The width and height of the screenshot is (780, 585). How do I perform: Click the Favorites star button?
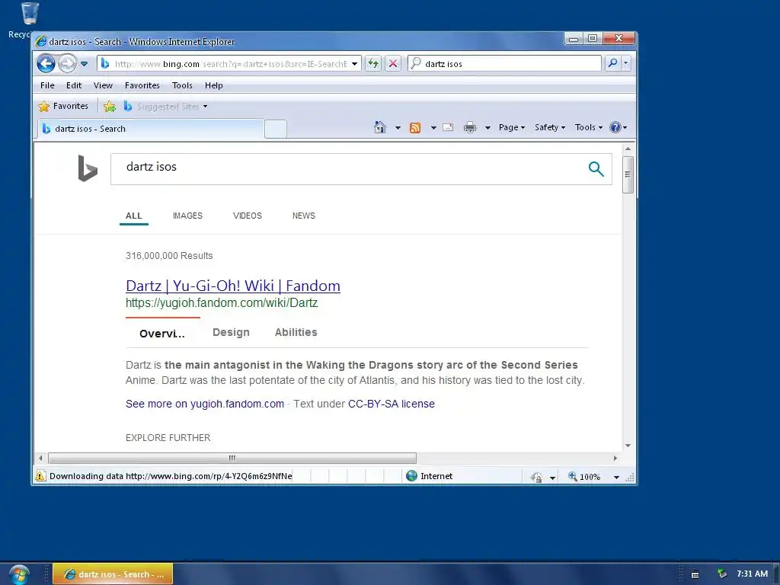[x=64, y=106]
